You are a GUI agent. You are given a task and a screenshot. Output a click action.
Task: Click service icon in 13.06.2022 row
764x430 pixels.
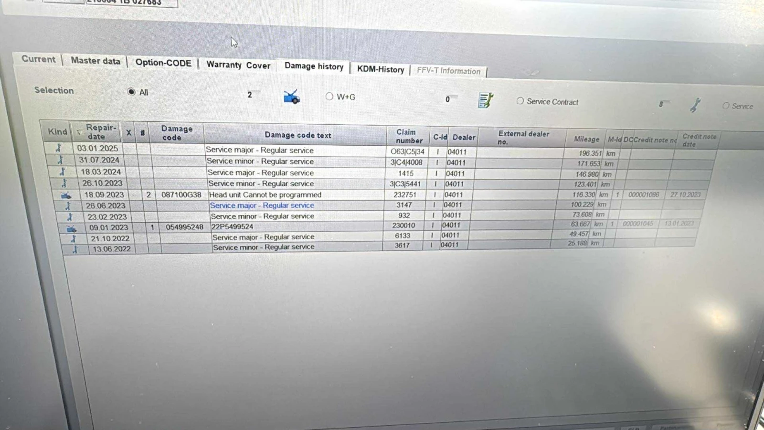[x=75, y=249]
